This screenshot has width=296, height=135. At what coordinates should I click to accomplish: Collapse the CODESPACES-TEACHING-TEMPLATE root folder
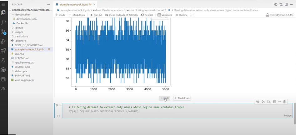coord(31,10)
